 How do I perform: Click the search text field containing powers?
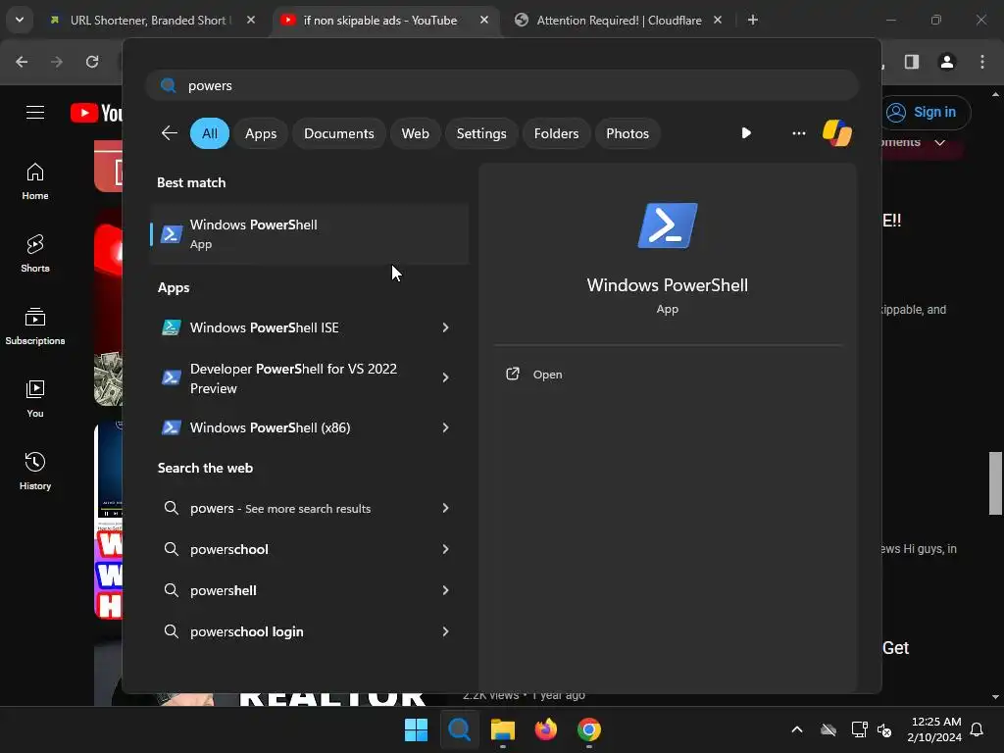[501, 85]
